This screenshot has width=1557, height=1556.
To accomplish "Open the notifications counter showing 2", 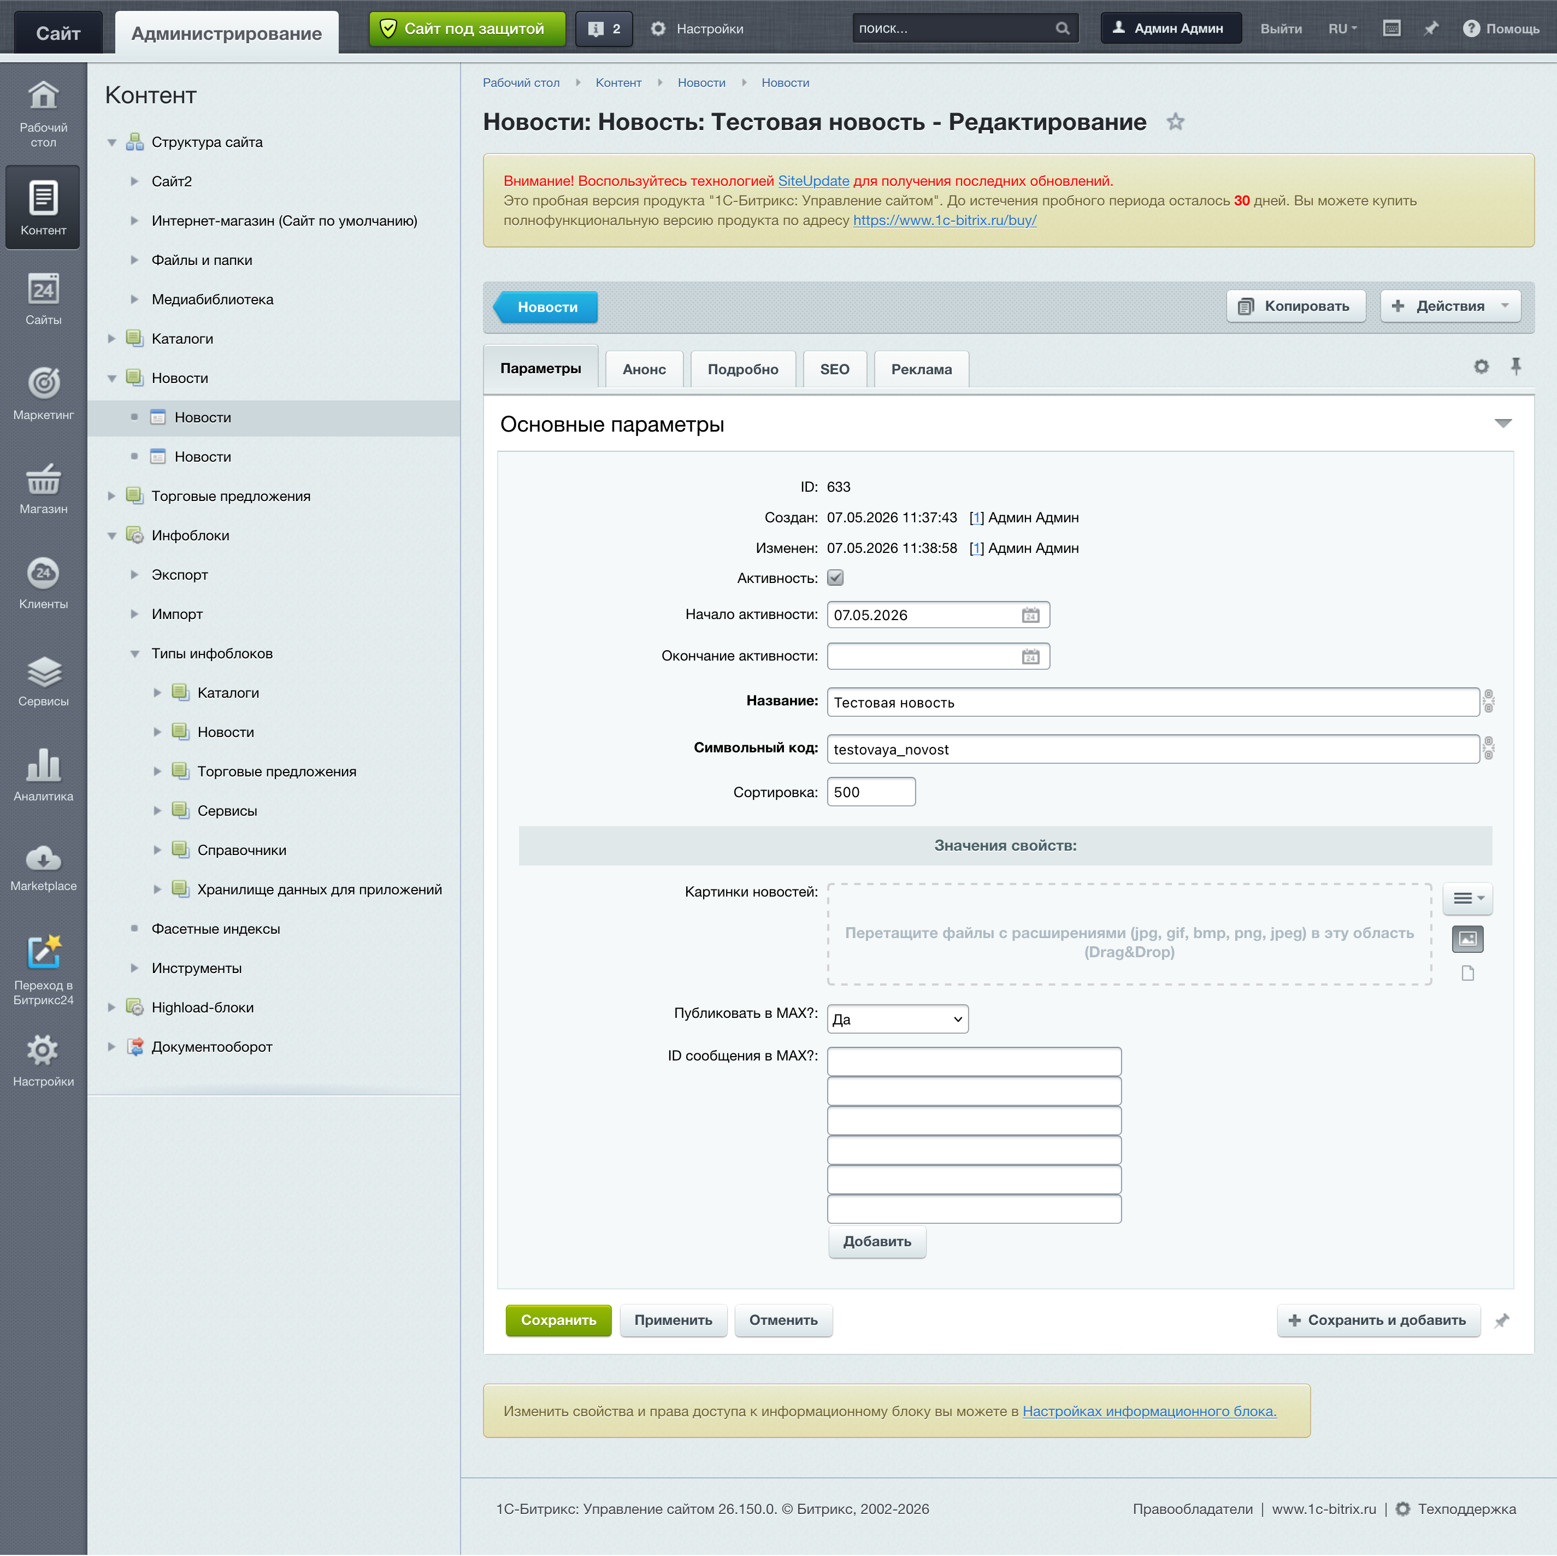I will click(x=604, y=29).
